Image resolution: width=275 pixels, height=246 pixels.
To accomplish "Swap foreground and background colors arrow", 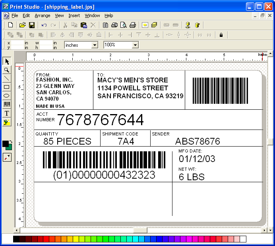I will 11,142.
